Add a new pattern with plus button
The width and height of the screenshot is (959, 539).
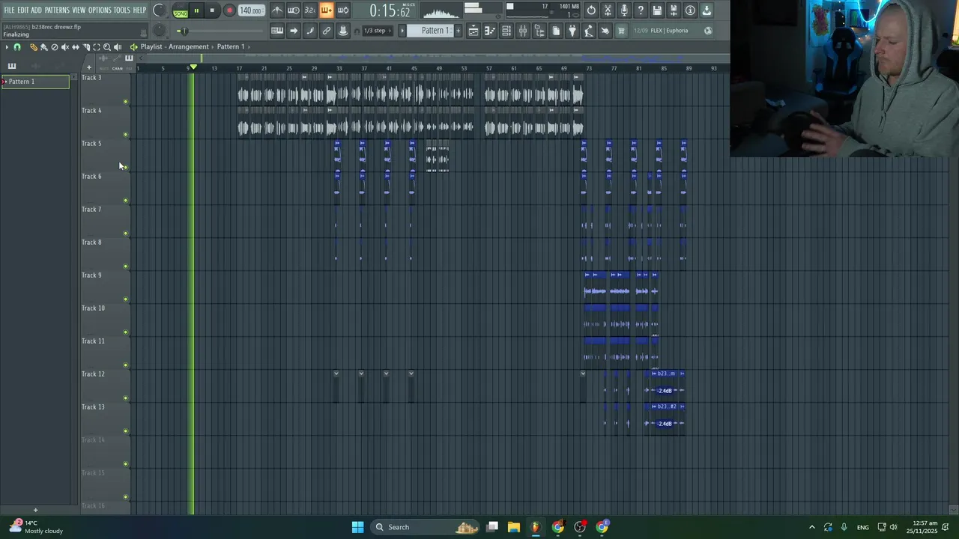458,31
